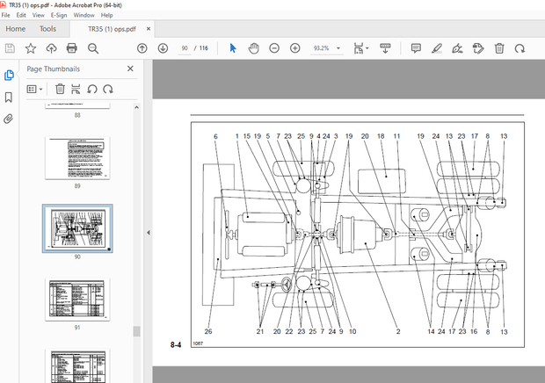Click the toolbar Delete page trash icon
This screenshot has height=383, width=545.
tap(499, 48)
